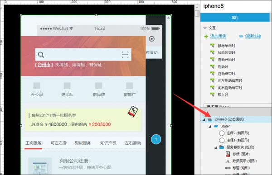
Task: Click the letter A icon of 数据展示
Action: (228, 161)
